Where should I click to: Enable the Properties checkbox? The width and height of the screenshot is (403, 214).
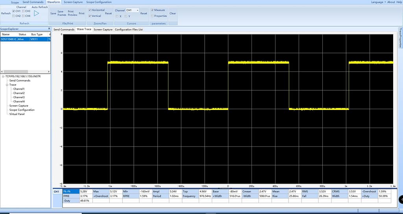click(x=152, y=16)
